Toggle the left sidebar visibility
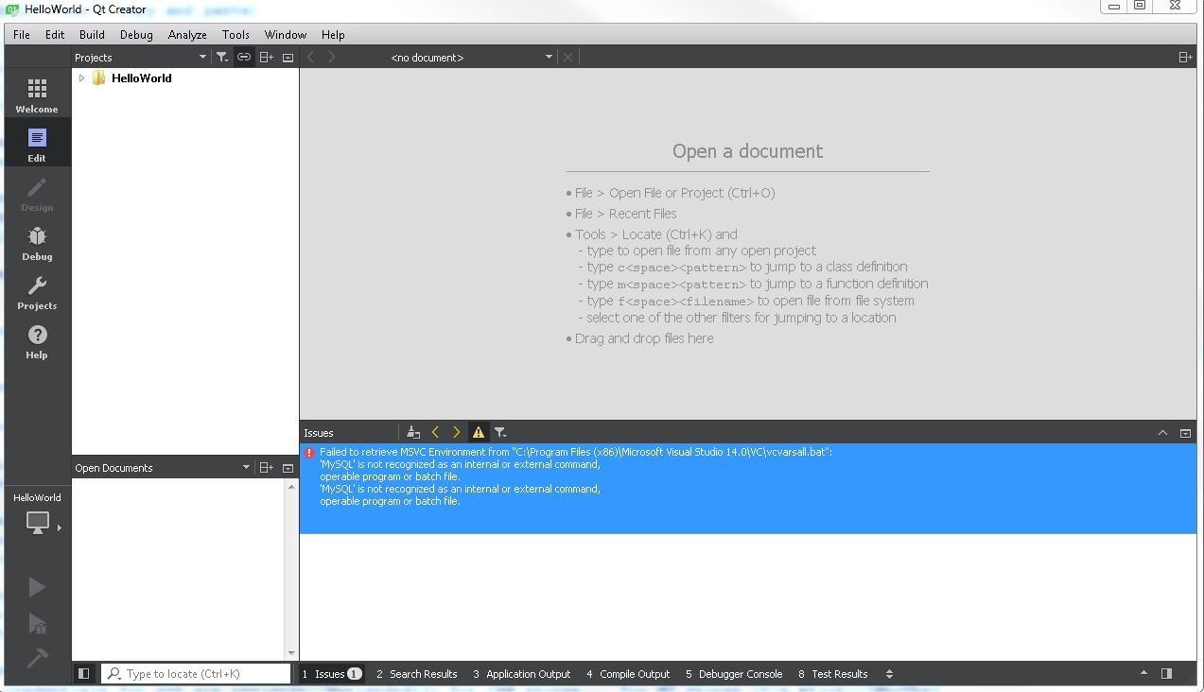 click(83, 674)
